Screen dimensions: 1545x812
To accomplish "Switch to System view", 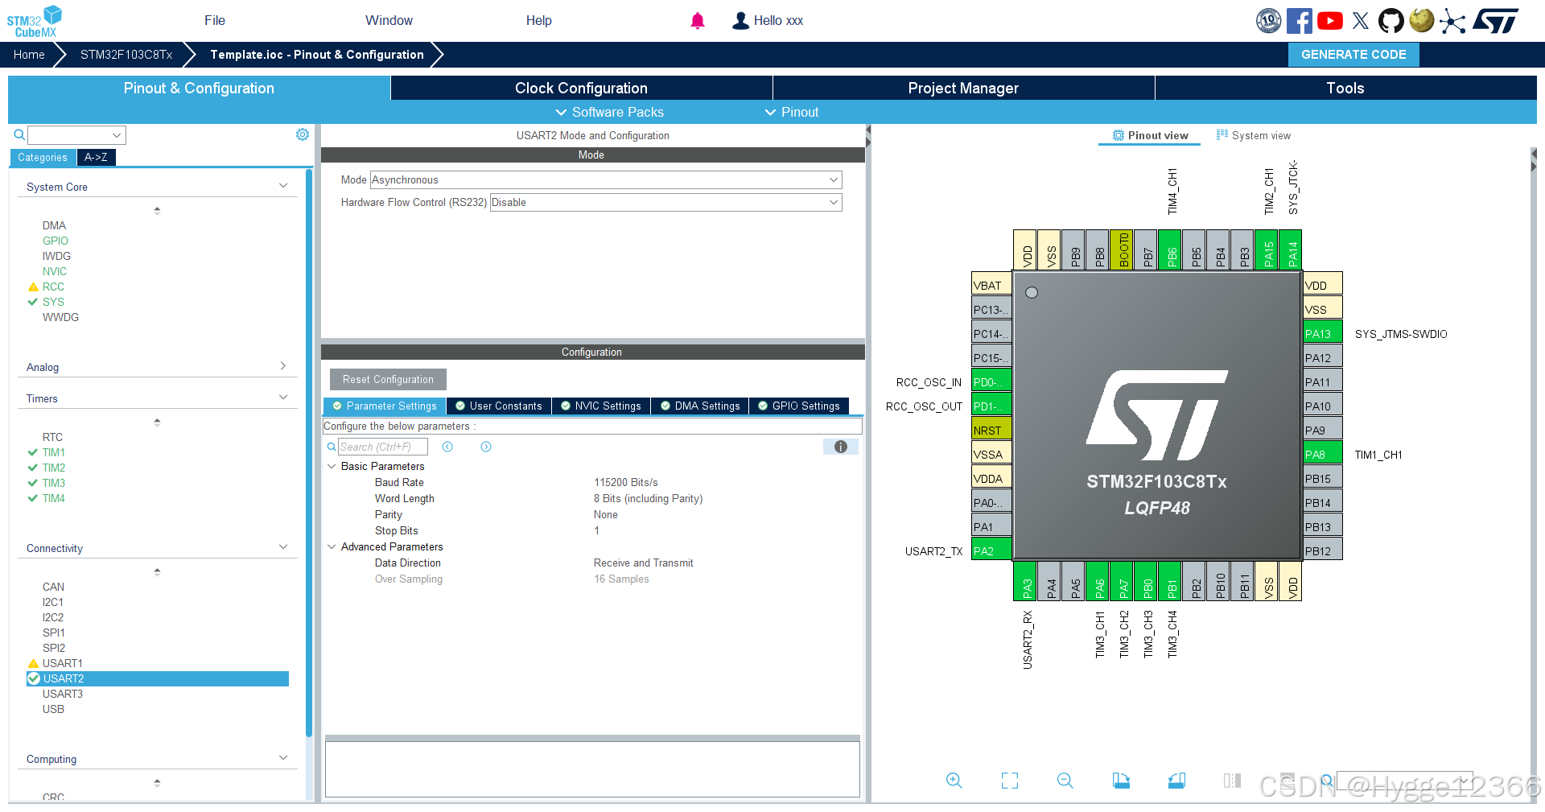I will [1254, 135].
